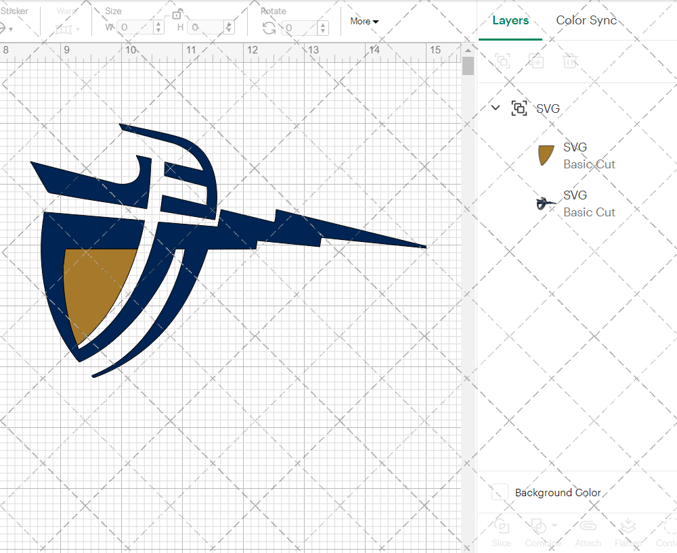Click the navy layer's Basic Cut label
This screenshot has height=553, width=677.
(x=589, y=212)
